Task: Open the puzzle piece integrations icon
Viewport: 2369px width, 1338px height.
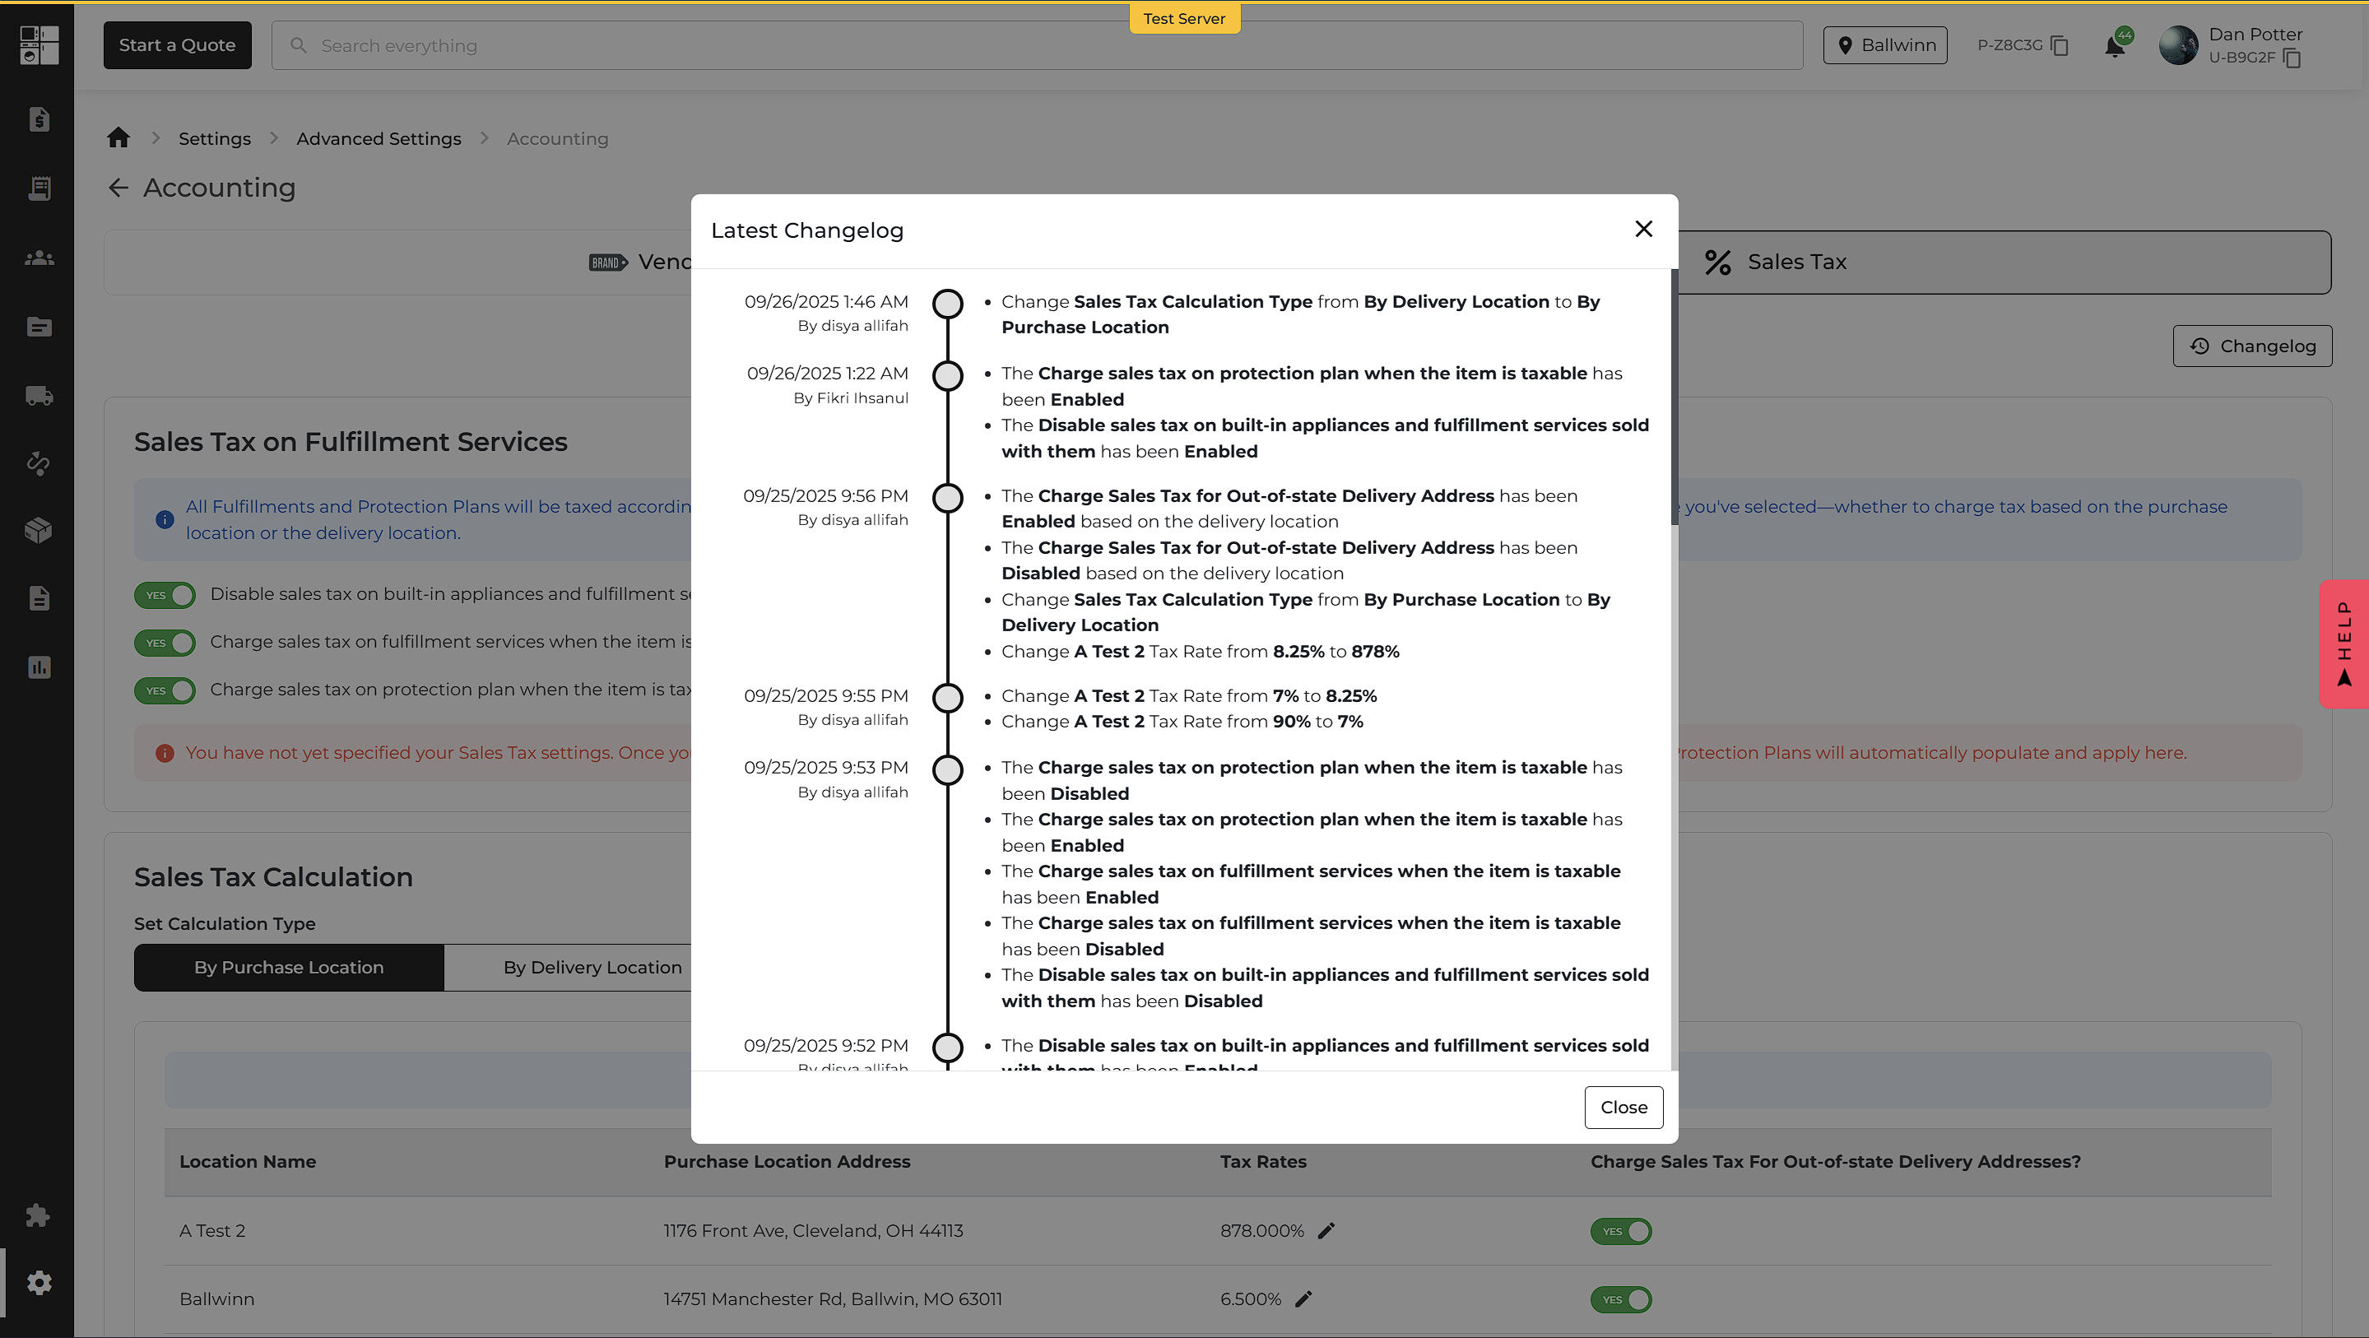Action: [x=39, y=1215]
